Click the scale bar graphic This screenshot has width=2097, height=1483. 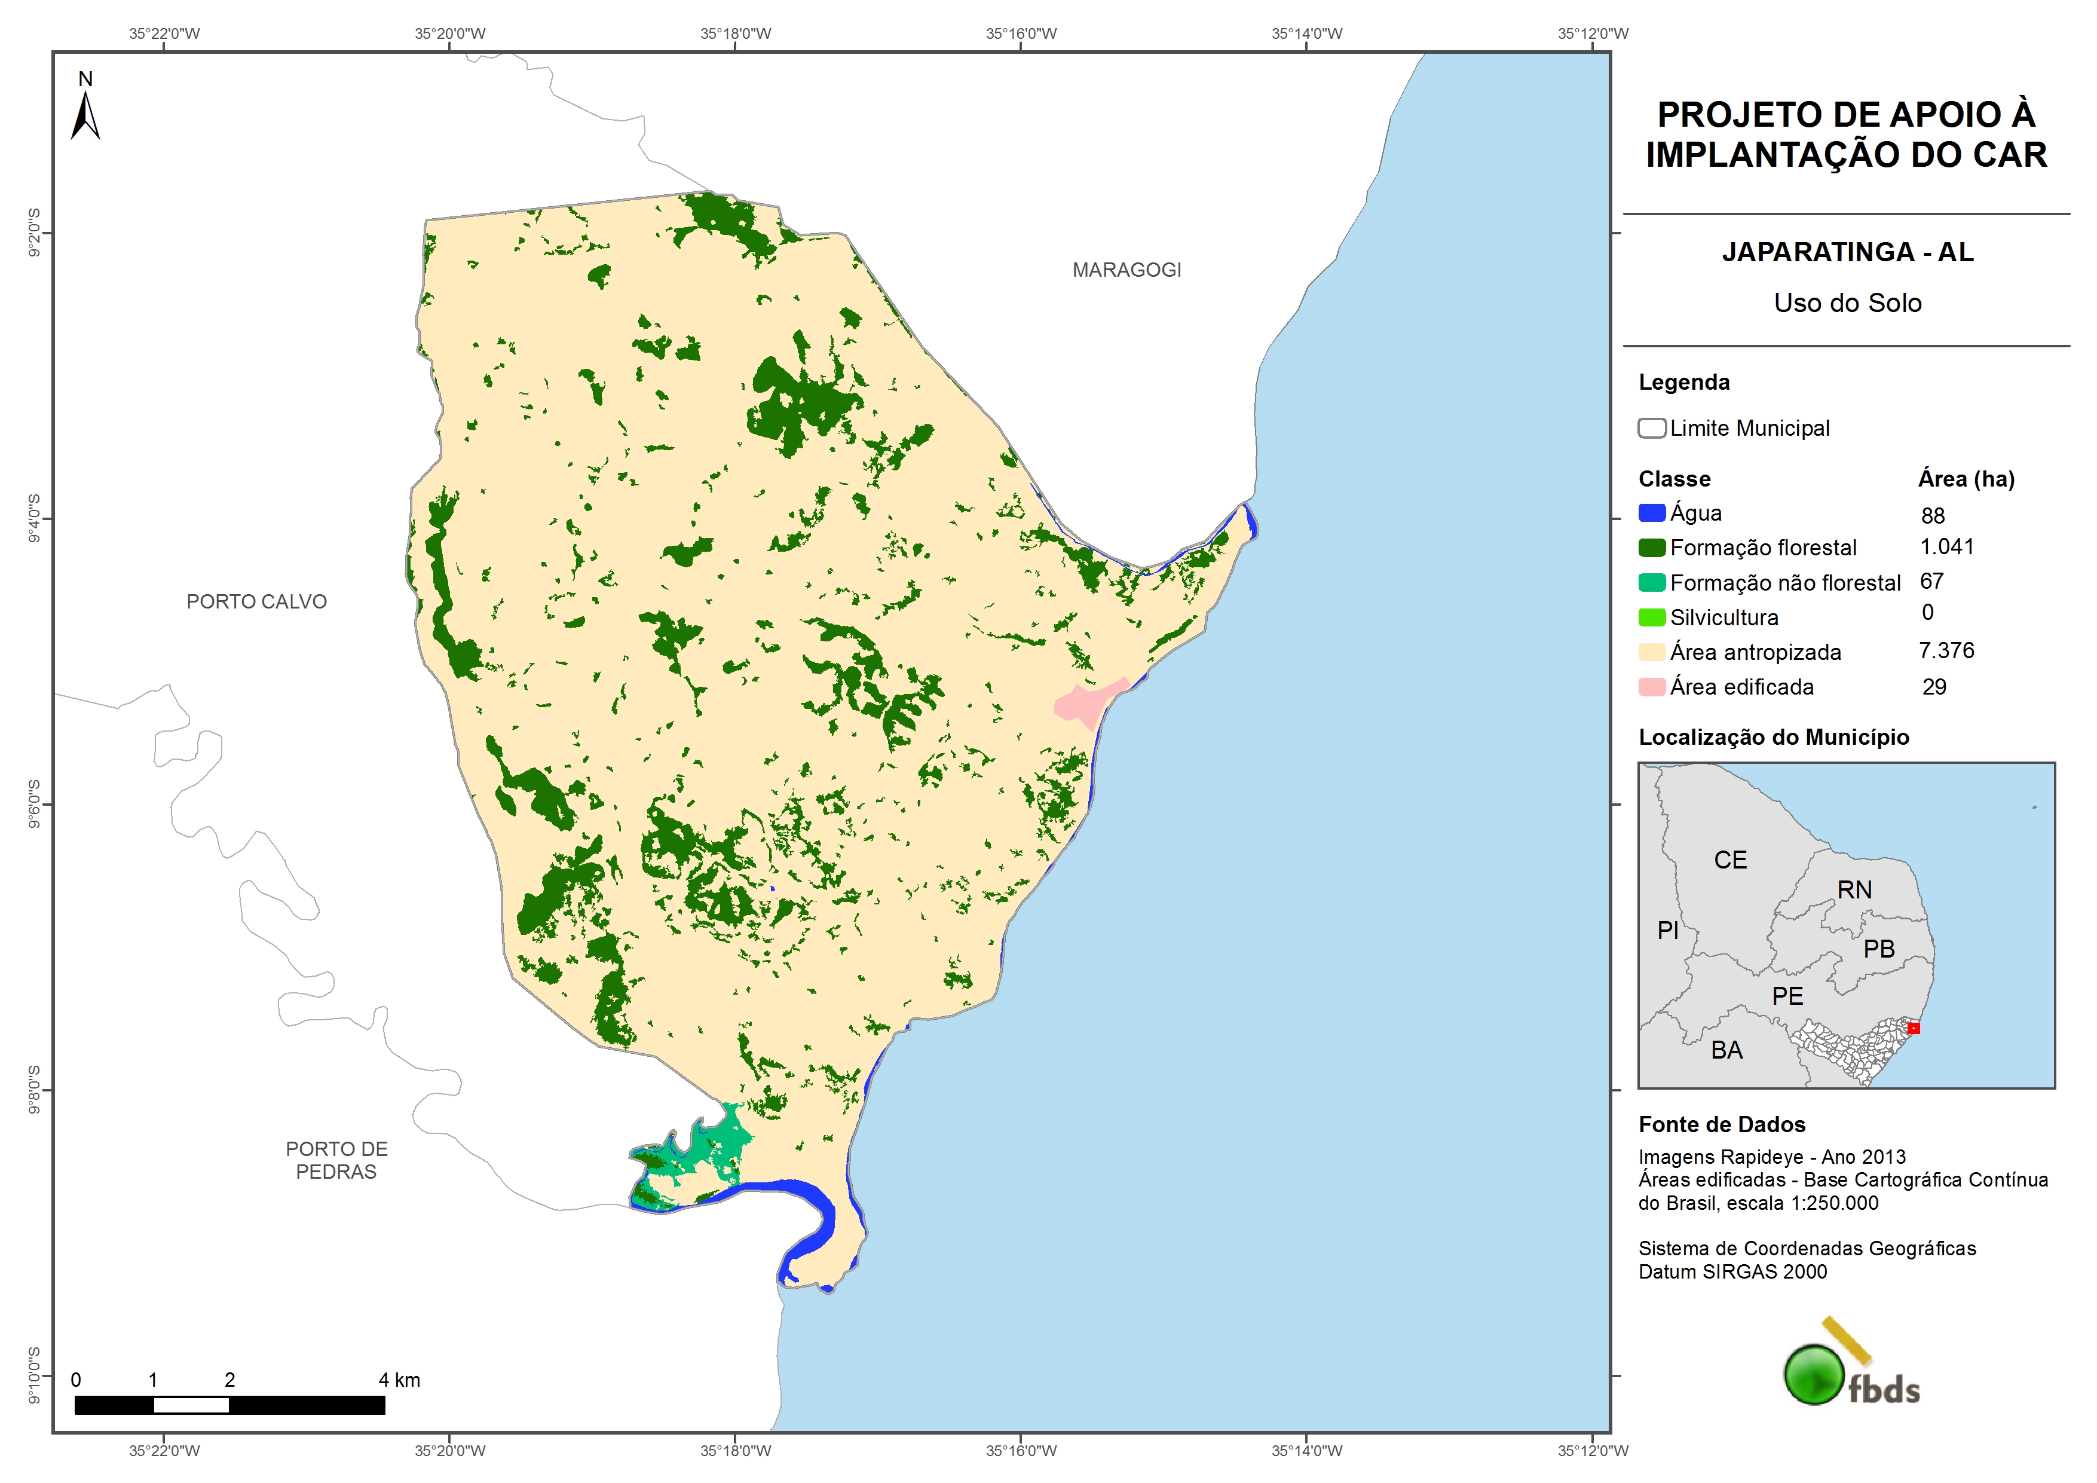coord(229,1405)
